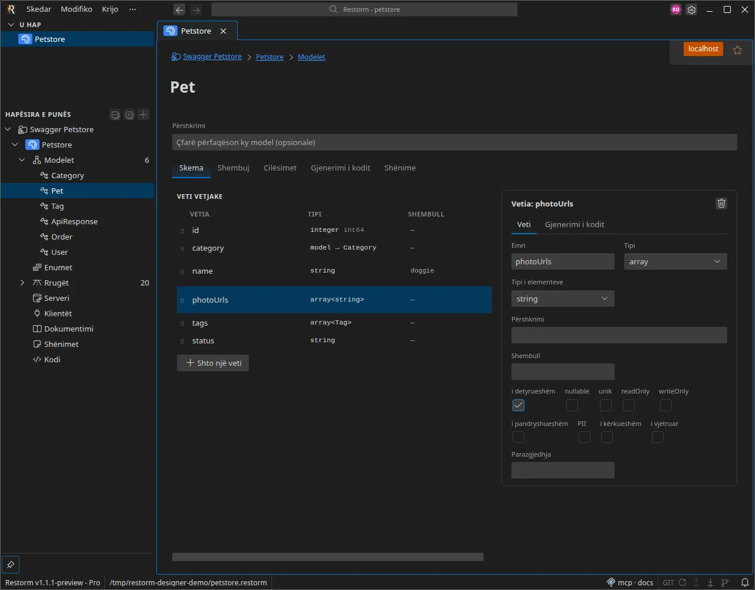
Task: Check the "i kërkueshëm" checkbox
Action: pyautogui.click(x=607, y=437)
